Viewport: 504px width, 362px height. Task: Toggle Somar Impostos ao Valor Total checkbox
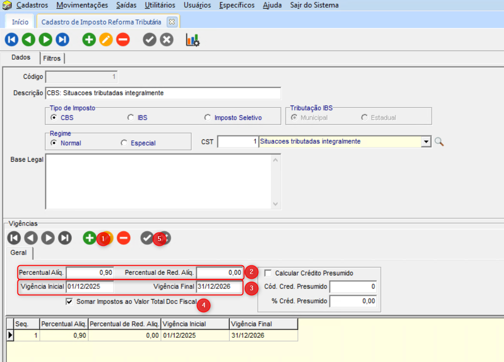[69, 302]
